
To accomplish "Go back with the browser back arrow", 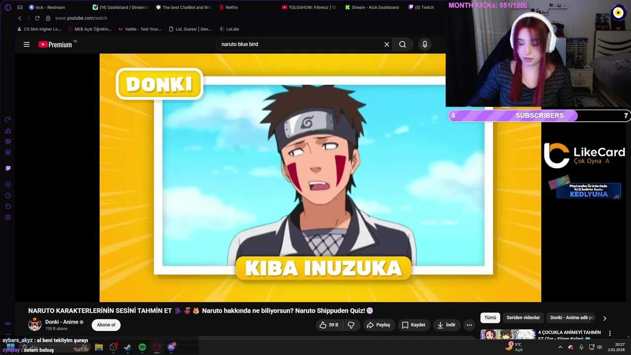I will tap(20, 18).
